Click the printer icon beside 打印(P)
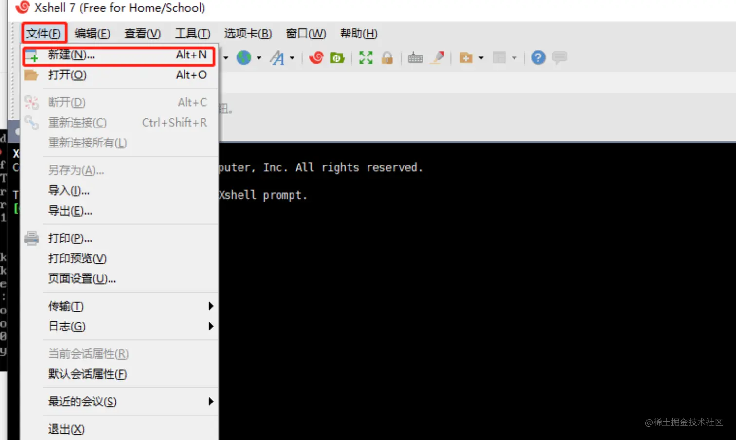The width and height of the screenshot is (736, 440). point(32,238)
